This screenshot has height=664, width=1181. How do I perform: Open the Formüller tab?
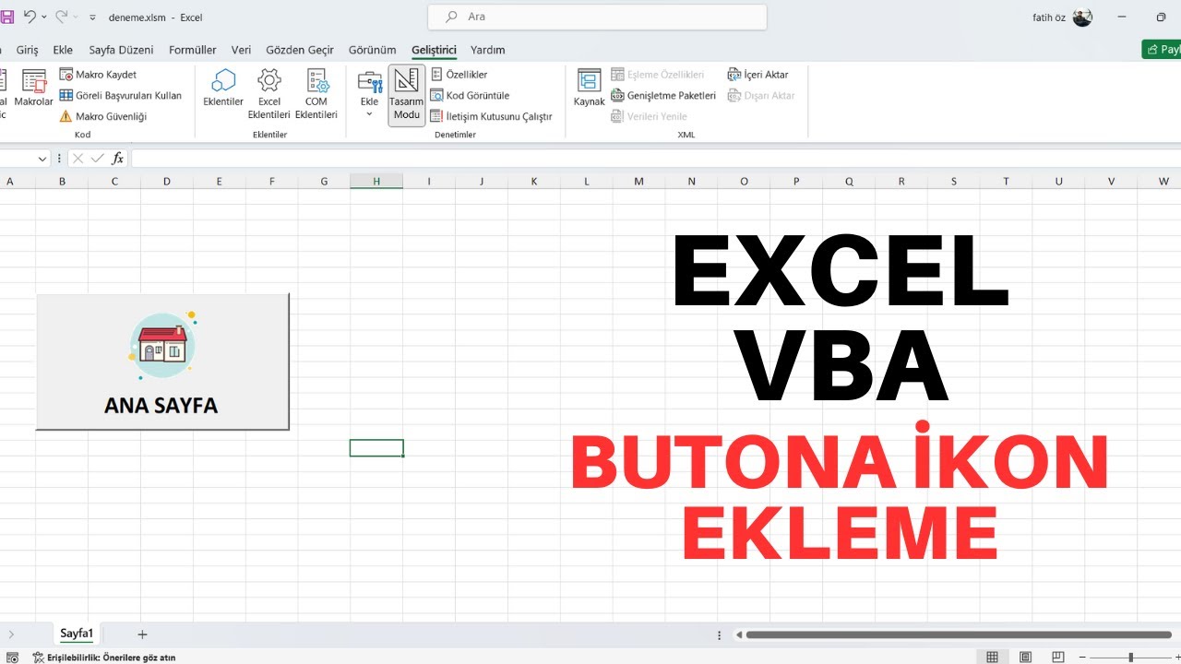click(x=192, y=50)
